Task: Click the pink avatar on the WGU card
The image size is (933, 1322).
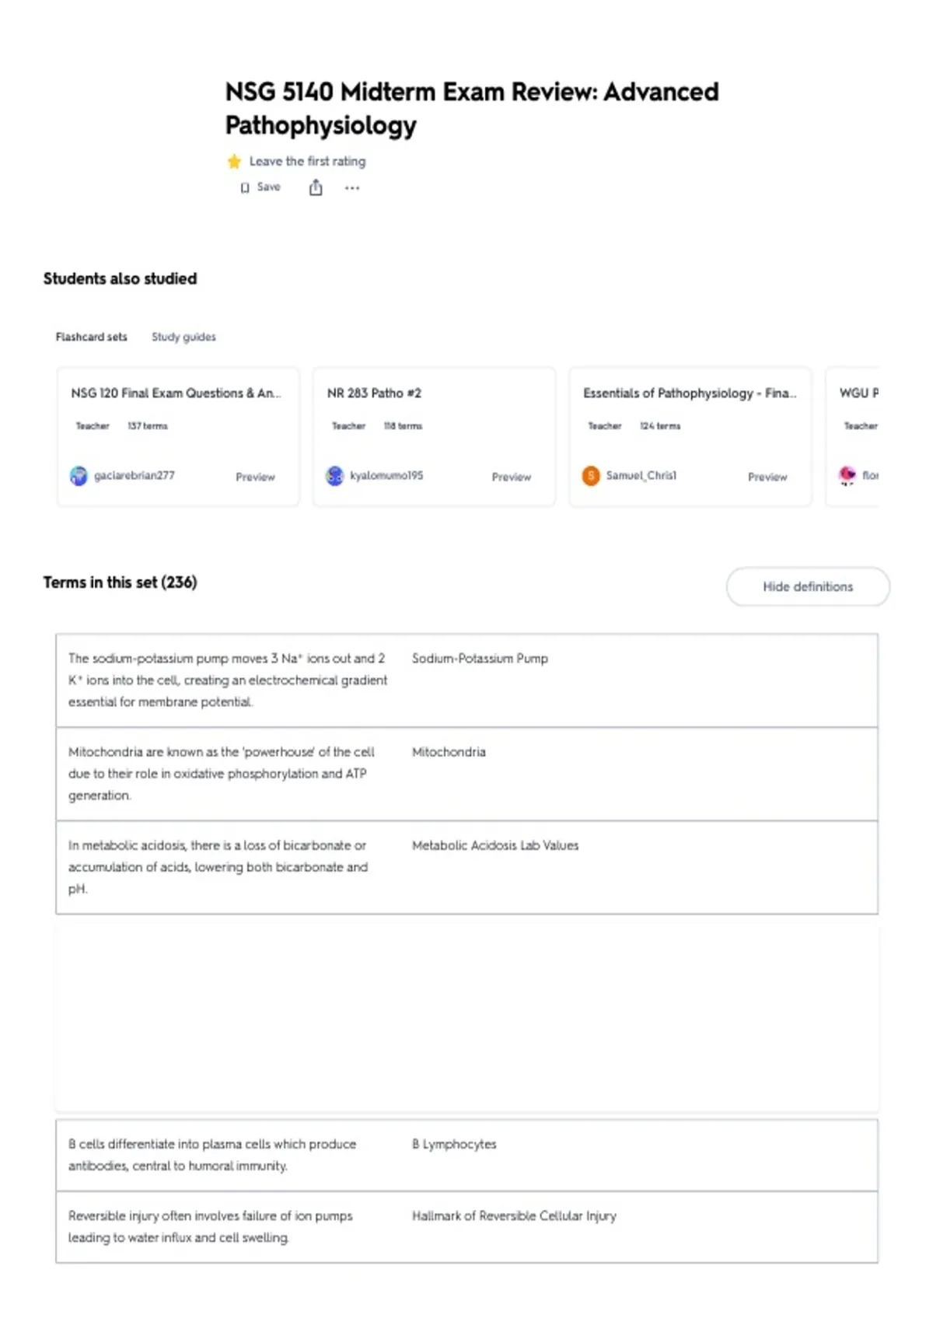Action: pos(847,475)
